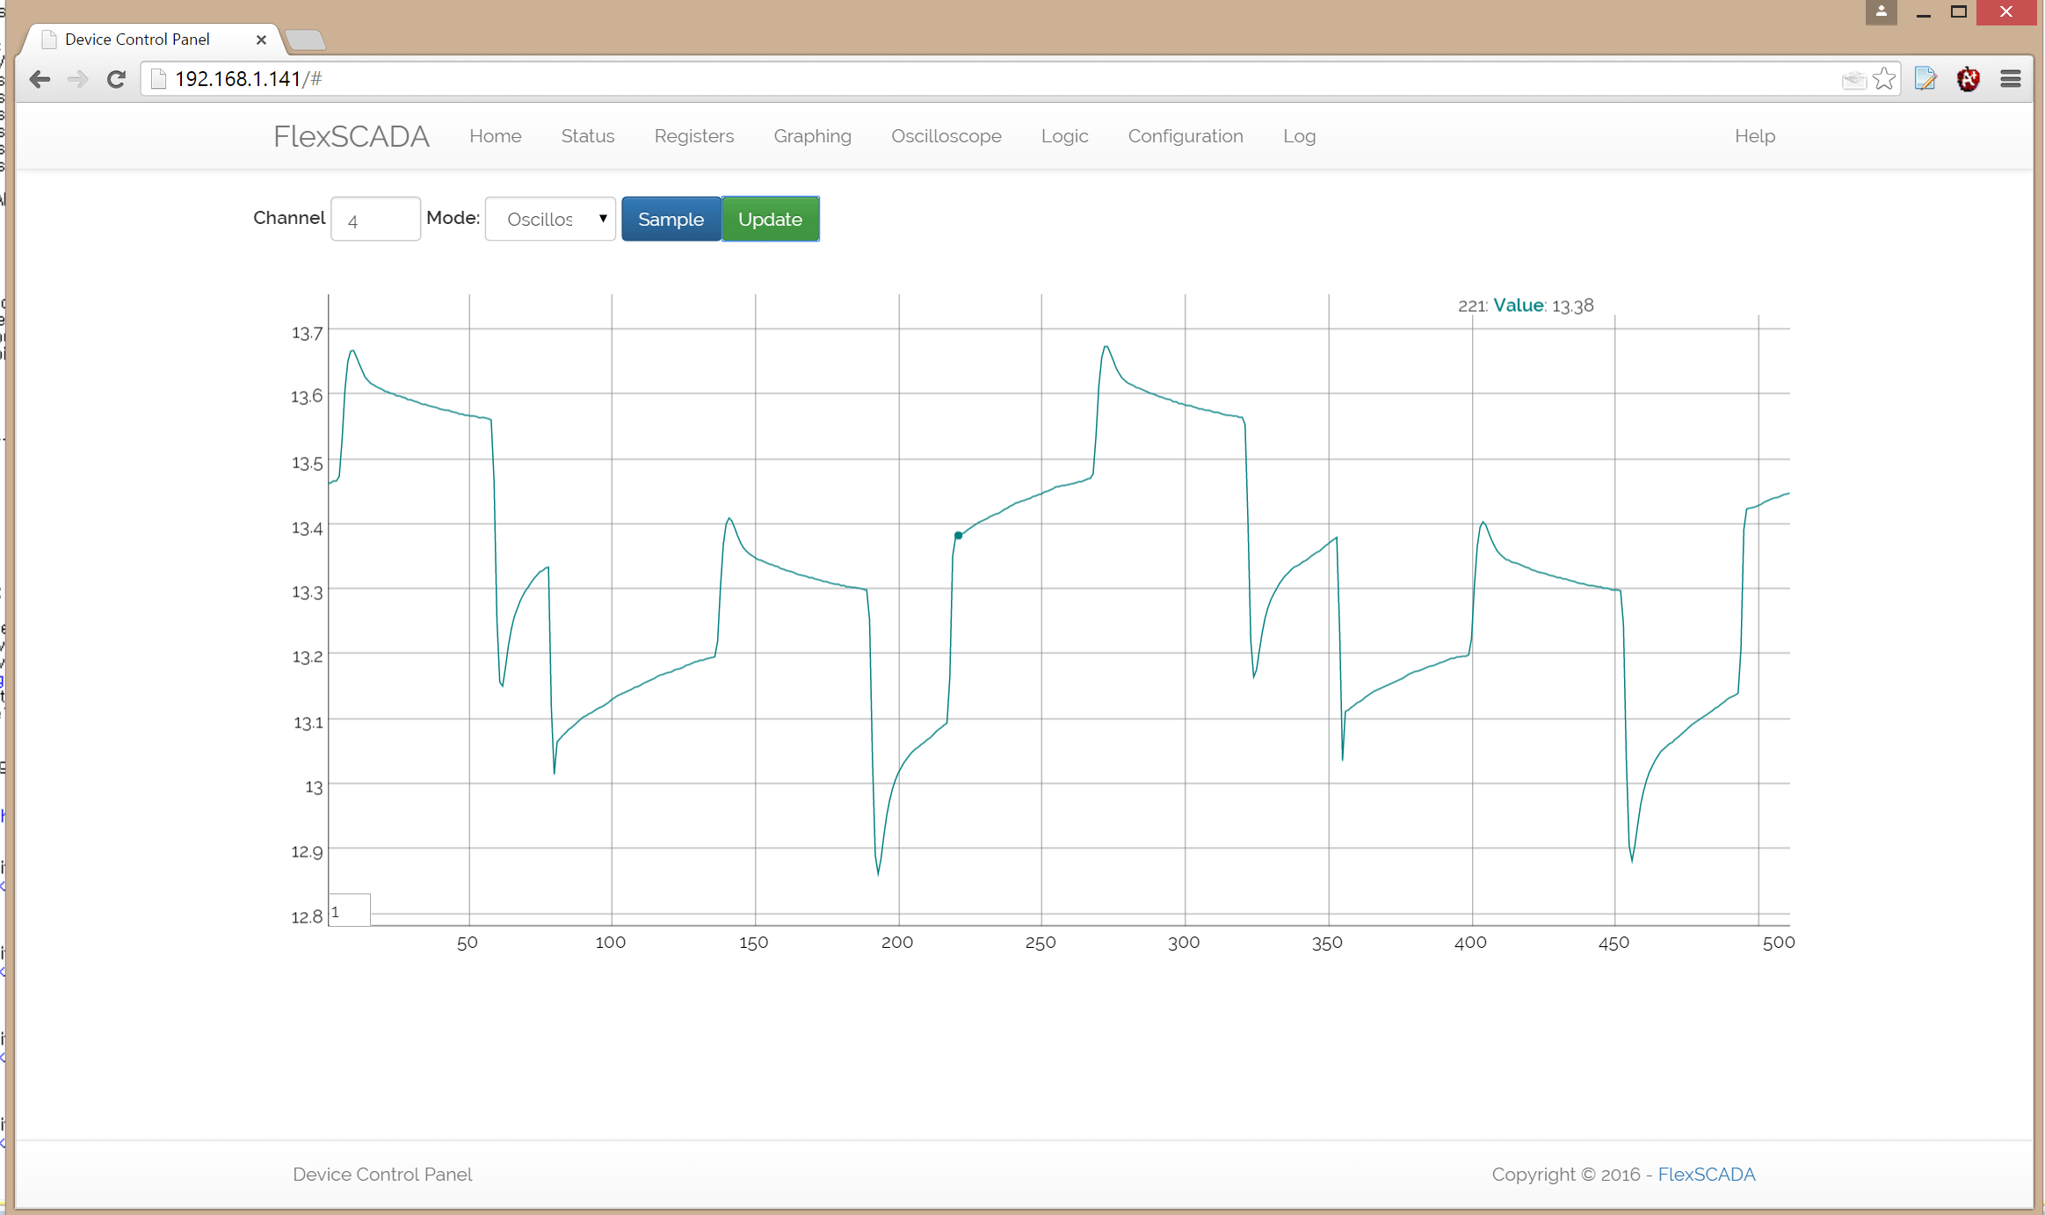Viewport: 2045px width, 1215px height.
Task: Click the FlexSCADA brand logo
Action: click(352, 136)
